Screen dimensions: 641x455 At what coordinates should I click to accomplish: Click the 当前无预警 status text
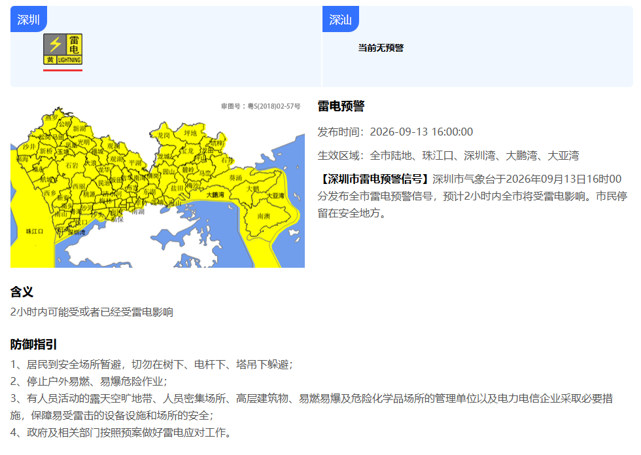point(381,48)
